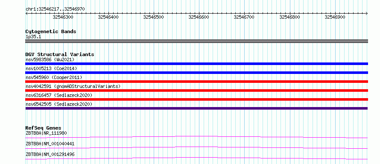Click the Cytogenetic Bands track title

(51, 31)
